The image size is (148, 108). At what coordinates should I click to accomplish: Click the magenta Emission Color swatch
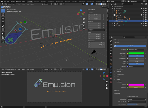point(136,85)
